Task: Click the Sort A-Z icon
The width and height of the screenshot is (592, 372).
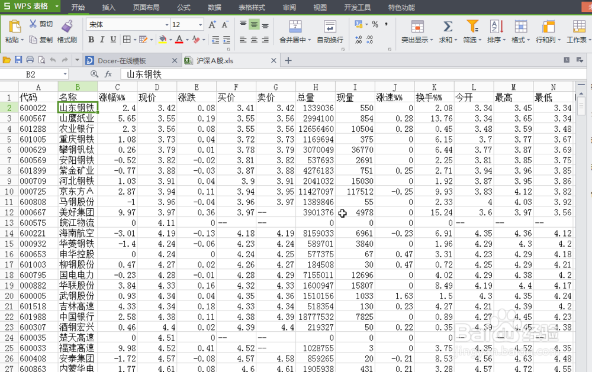Action: [497, 27]
